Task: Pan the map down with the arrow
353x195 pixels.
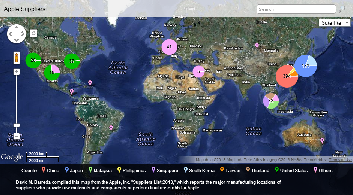Action: tap(17, 40)
